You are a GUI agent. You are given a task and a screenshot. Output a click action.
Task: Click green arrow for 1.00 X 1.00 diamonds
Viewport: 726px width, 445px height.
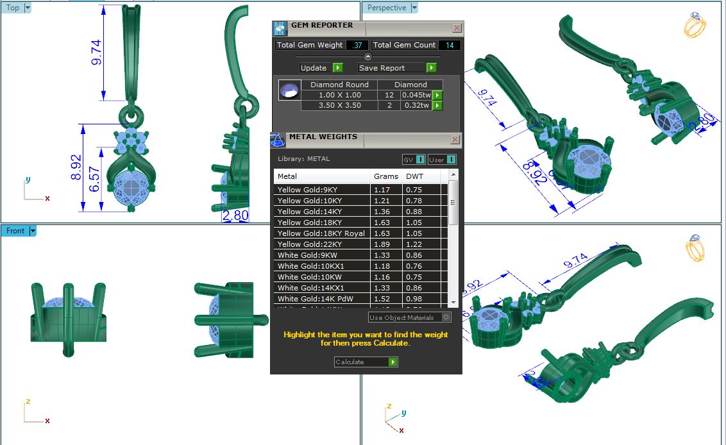click(437, 95)
